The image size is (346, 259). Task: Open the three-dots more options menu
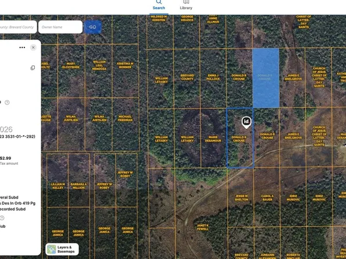(x=22, y=48)
